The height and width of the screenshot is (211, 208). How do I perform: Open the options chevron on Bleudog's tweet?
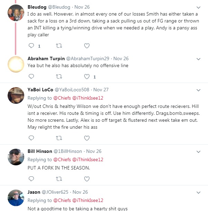pos(198,7)
